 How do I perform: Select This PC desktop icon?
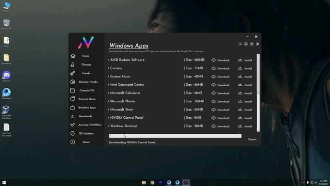6,7
